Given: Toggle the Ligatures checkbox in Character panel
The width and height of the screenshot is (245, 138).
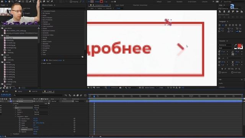Looking at the screenshot, I should click(x=220, y=72).
